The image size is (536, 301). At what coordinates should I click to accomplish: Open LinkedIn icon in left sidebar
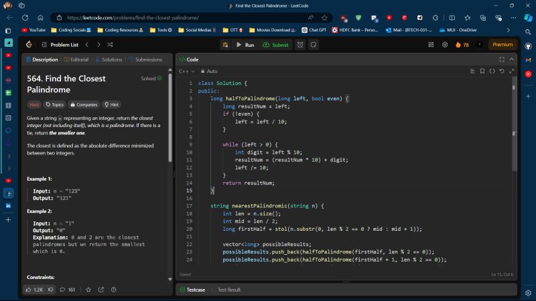pos(8,206)
